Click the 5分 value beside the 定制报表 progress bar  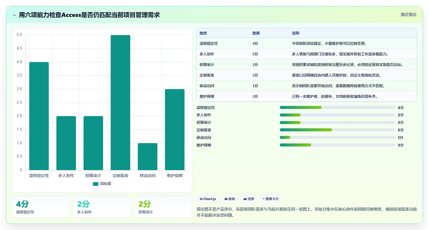(x=401, y=130)
